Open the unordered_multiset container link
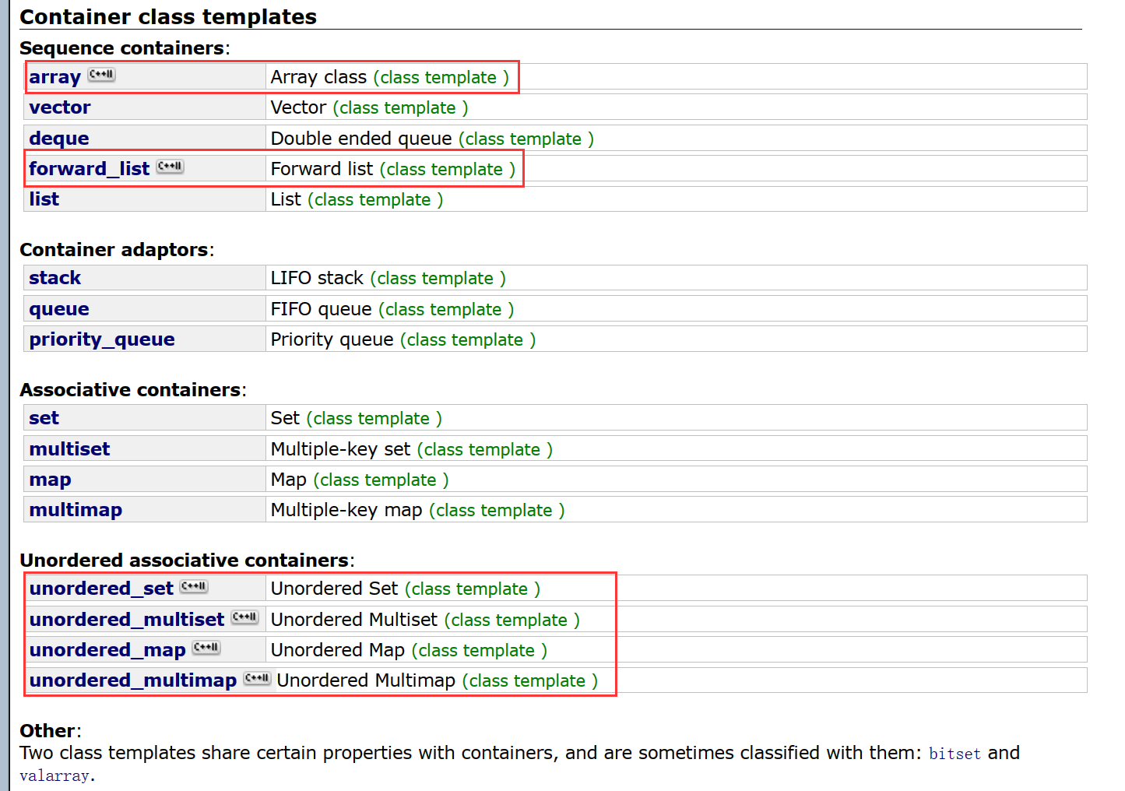Screen dimensions: 1125x791 click(x=127, y=620)
